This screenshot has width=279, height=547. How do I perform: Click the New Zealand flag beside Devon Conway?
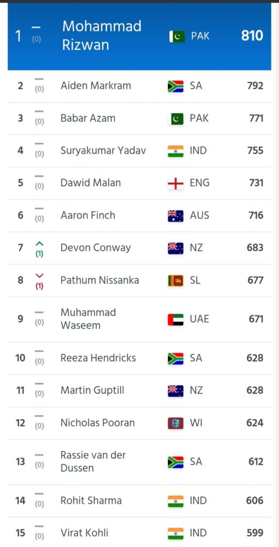coord(175,248)
